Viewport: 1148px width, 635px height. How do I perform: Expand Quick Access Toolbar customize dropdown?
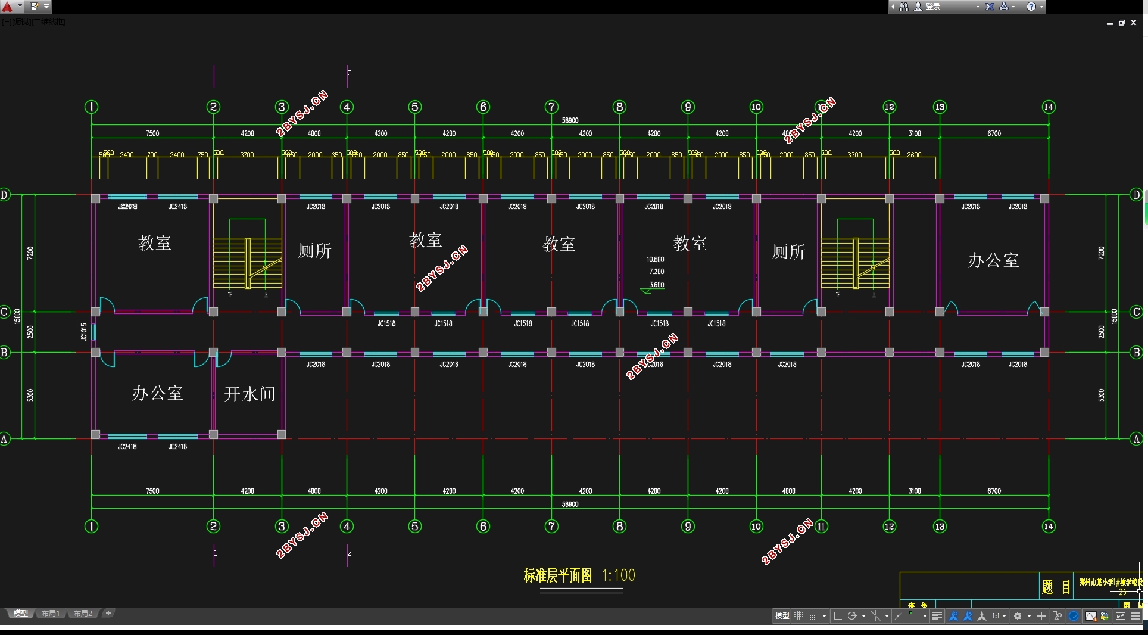pyautogui.click(x=46, y=7)
